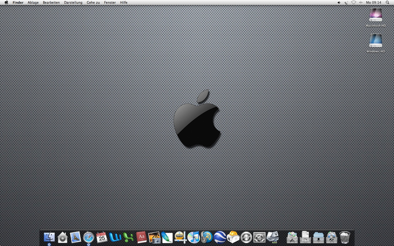Image resolution: width=394 pixels, height=246 pixels.
Task: Launch the blue W app in Dock
Action: pos(115,237)
